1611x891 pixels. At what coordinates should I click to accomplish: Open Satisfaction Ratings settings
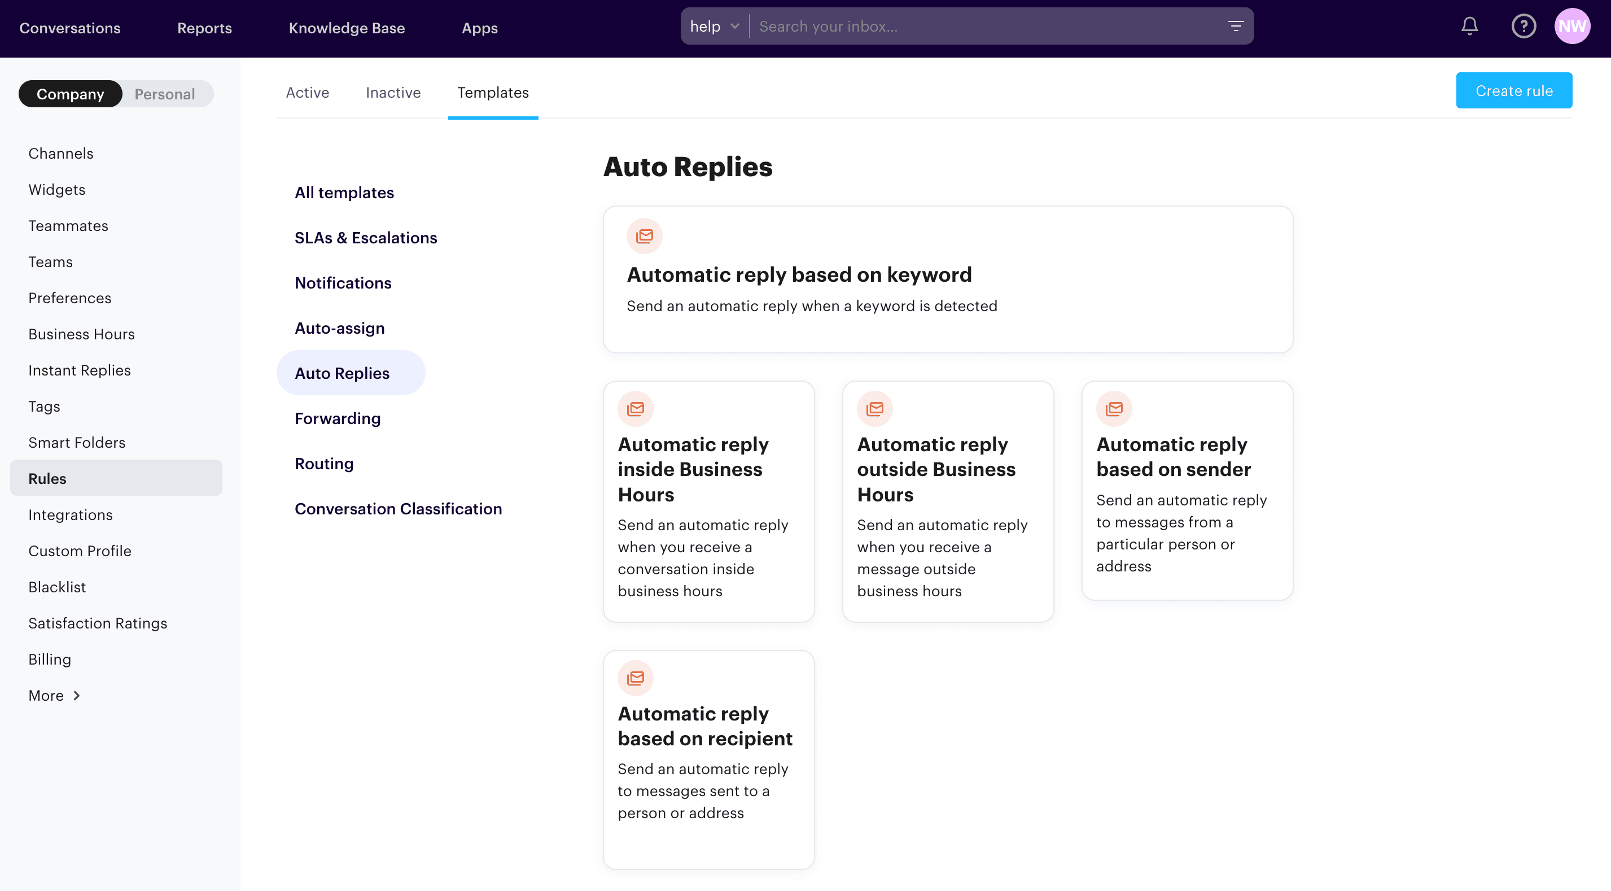(98, 623)
